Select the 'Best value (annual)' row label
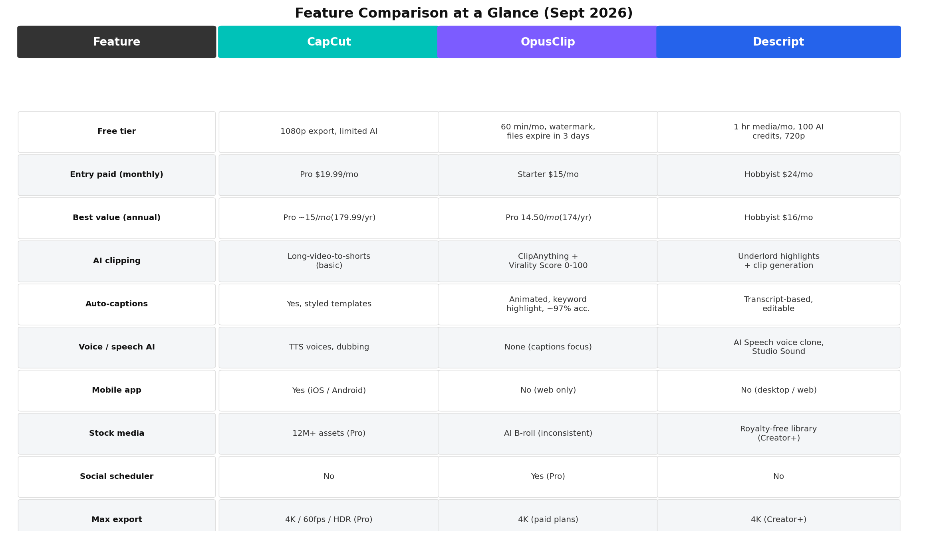Image resolution: width=927 pixels, height=538 pixels. click(117, 218)
